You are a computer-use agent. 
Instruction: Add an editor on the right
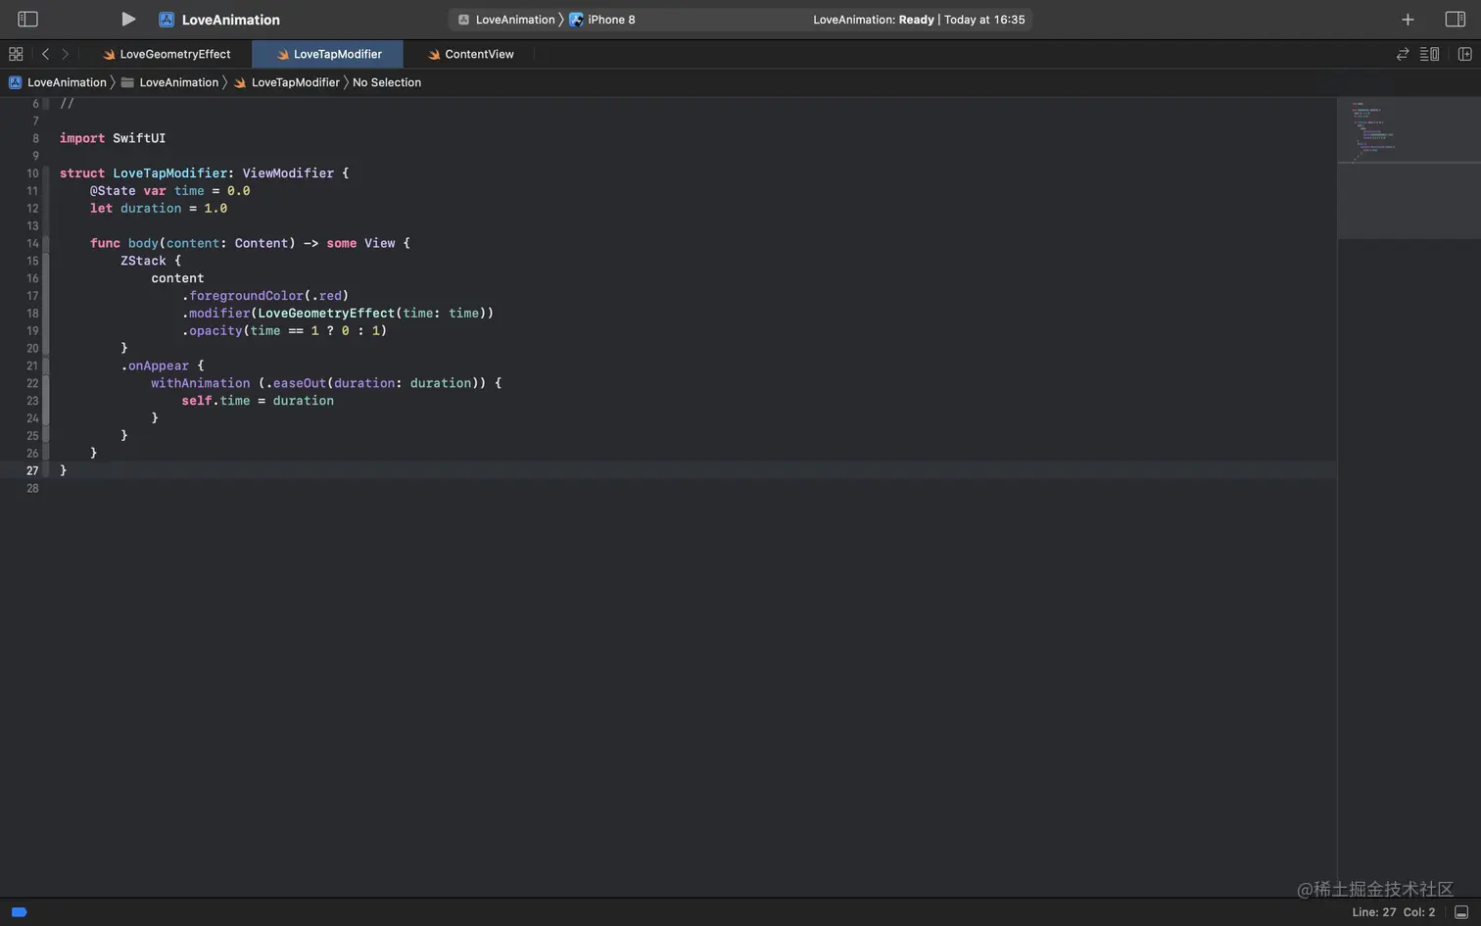[1464, 54]
